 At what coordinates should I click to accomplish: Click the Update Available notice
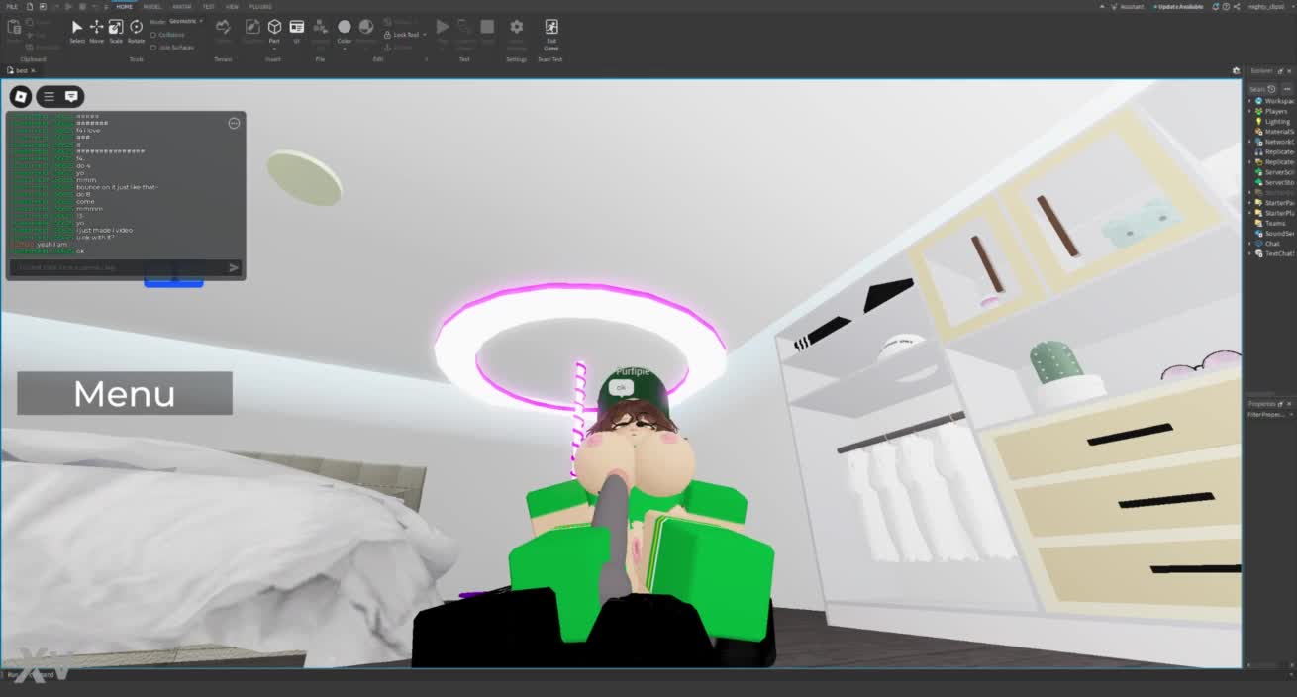pyautogui.click(x=1178, y=6)
